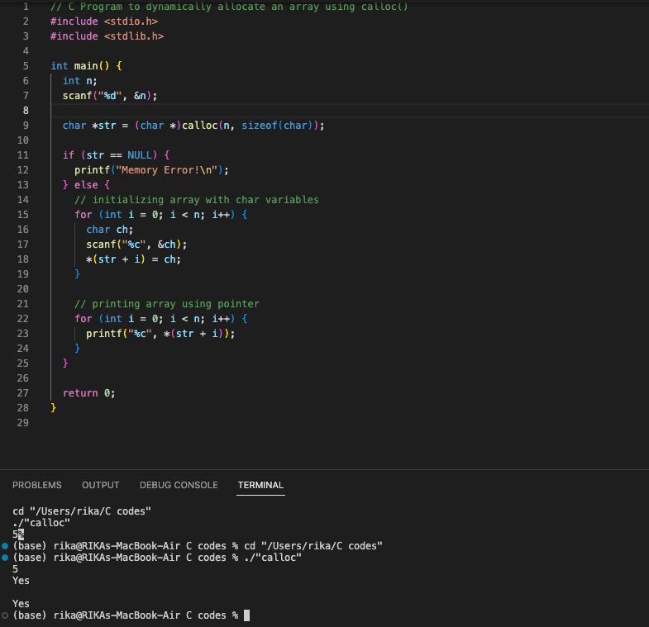
Task: Click closing brace on line 28
Action: pos(54,408)
